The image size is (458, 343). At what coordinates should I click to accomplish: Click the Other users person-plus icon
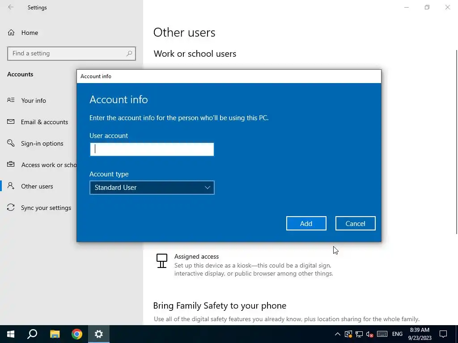pyautogui.click(x=11, y=186)
